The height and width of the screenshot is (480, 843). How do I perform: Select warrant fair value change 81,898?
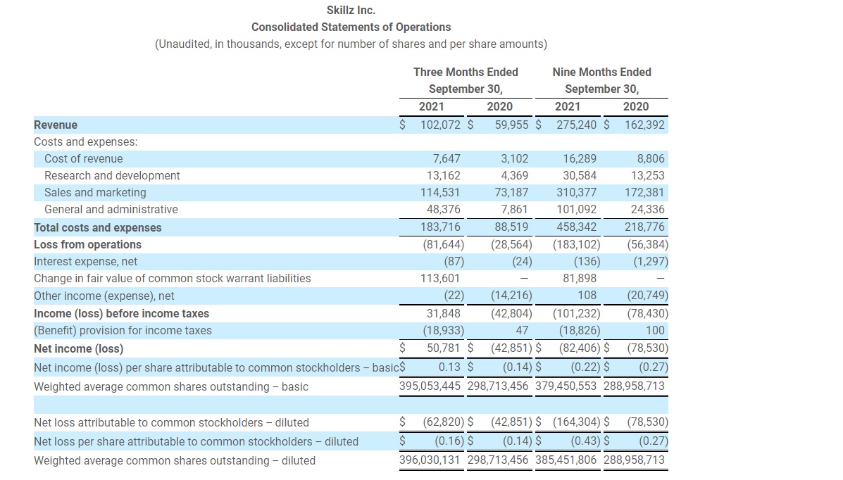tap(580, 279)
